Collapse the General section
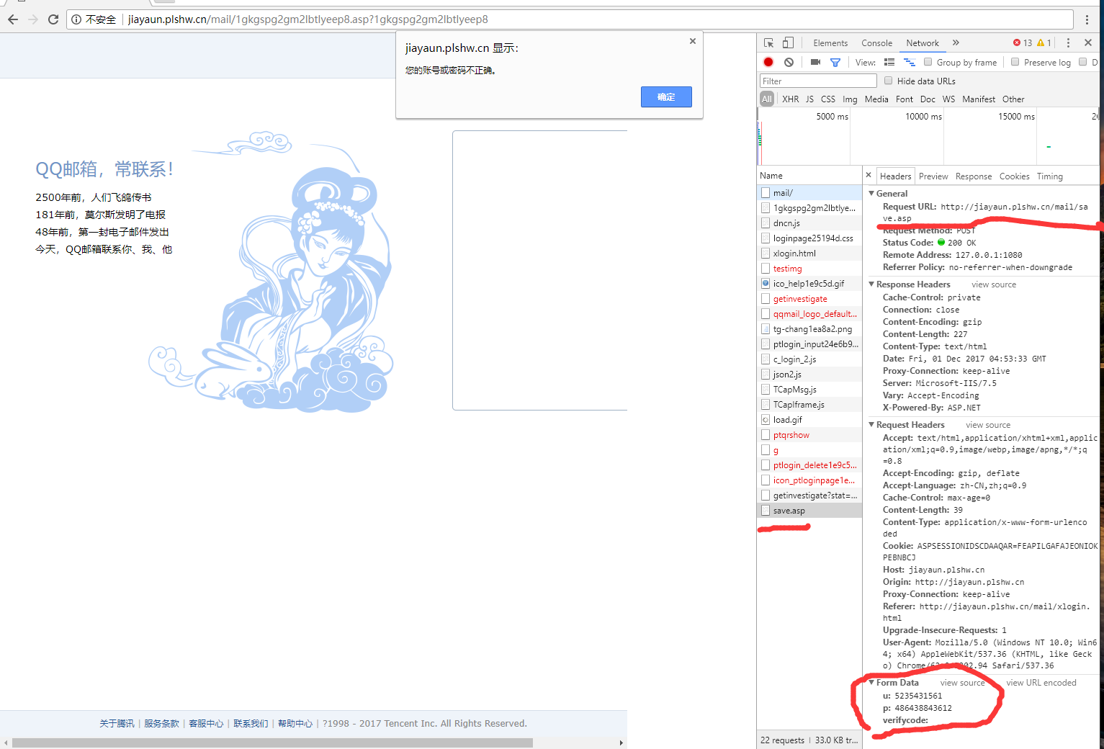Screen dimensions: 1104x749 (x=871, y=194)
